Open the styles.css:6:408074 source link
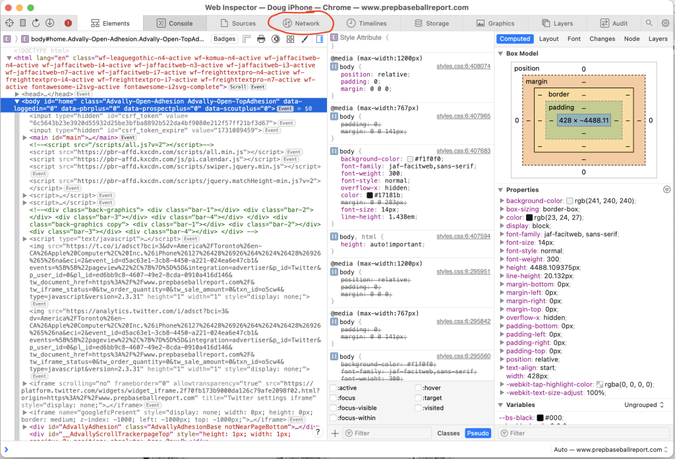The image size is (675, 459). click(x=463, y=67)
